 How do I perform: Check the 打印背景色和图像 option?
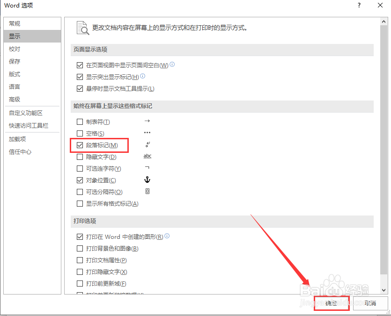[80, 248]
